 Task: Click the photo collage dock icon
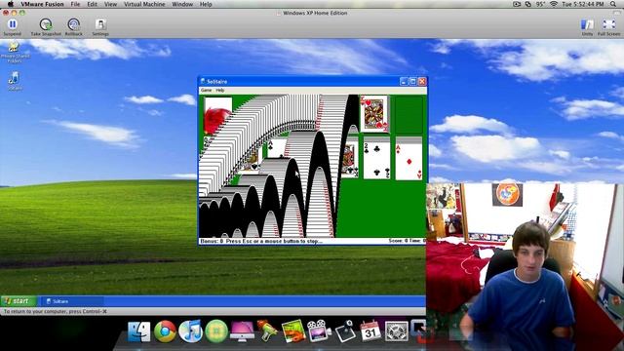293,331
